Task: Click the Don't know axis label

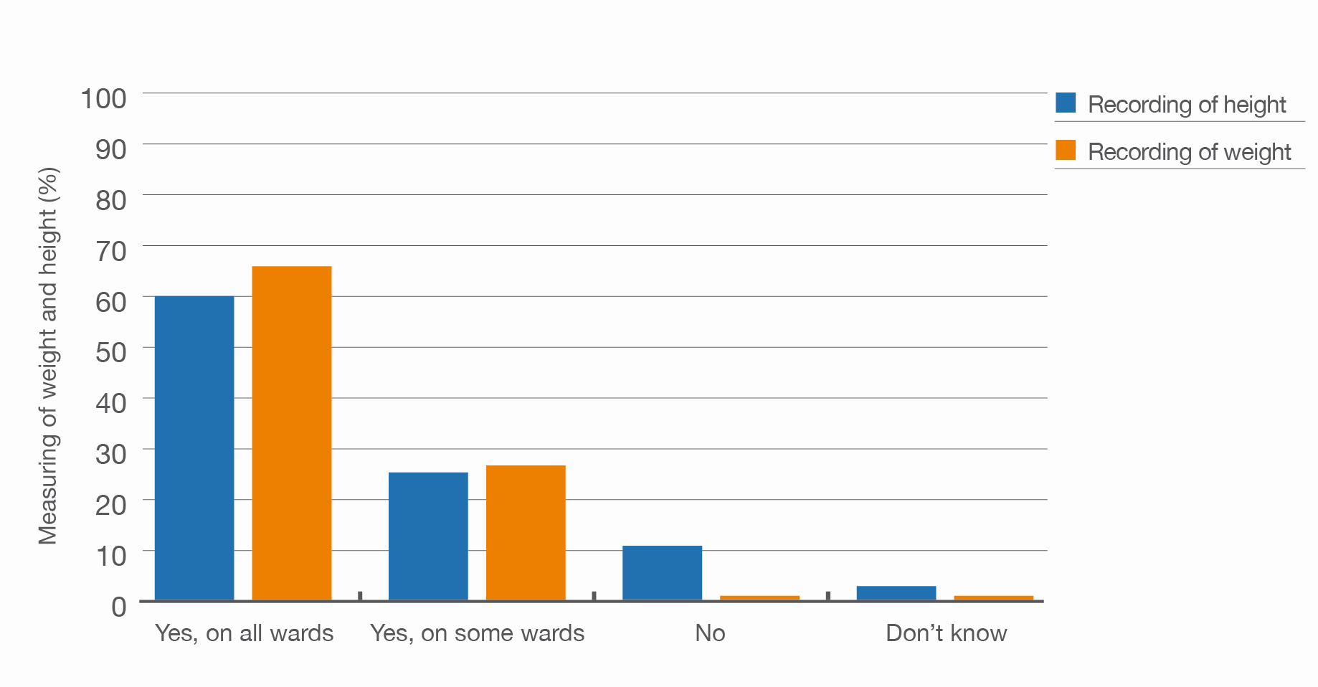Action: pos(946,633)
